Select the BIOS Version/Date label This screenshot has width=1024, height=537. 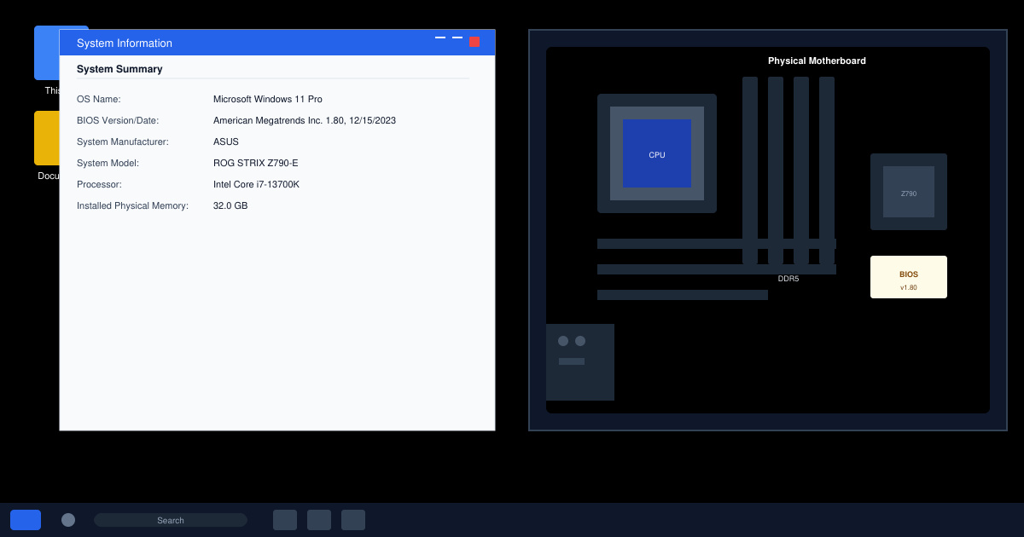pyautogui.click(x=118, y=120)
